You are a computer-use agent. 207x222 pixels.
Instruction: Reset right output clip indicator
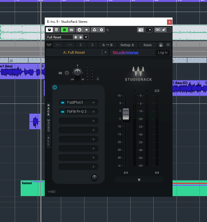coord(147,91)
